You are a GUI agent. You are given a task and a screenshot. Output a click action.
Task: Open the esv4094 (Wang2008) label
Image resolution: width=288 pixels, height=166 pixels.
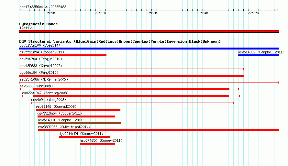pyautogui.click(x=49, y=100)
